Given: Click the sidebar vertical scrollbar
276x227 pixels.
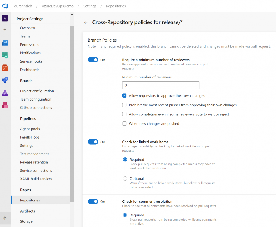Looking at the screenshot, I should click(72, 114).
